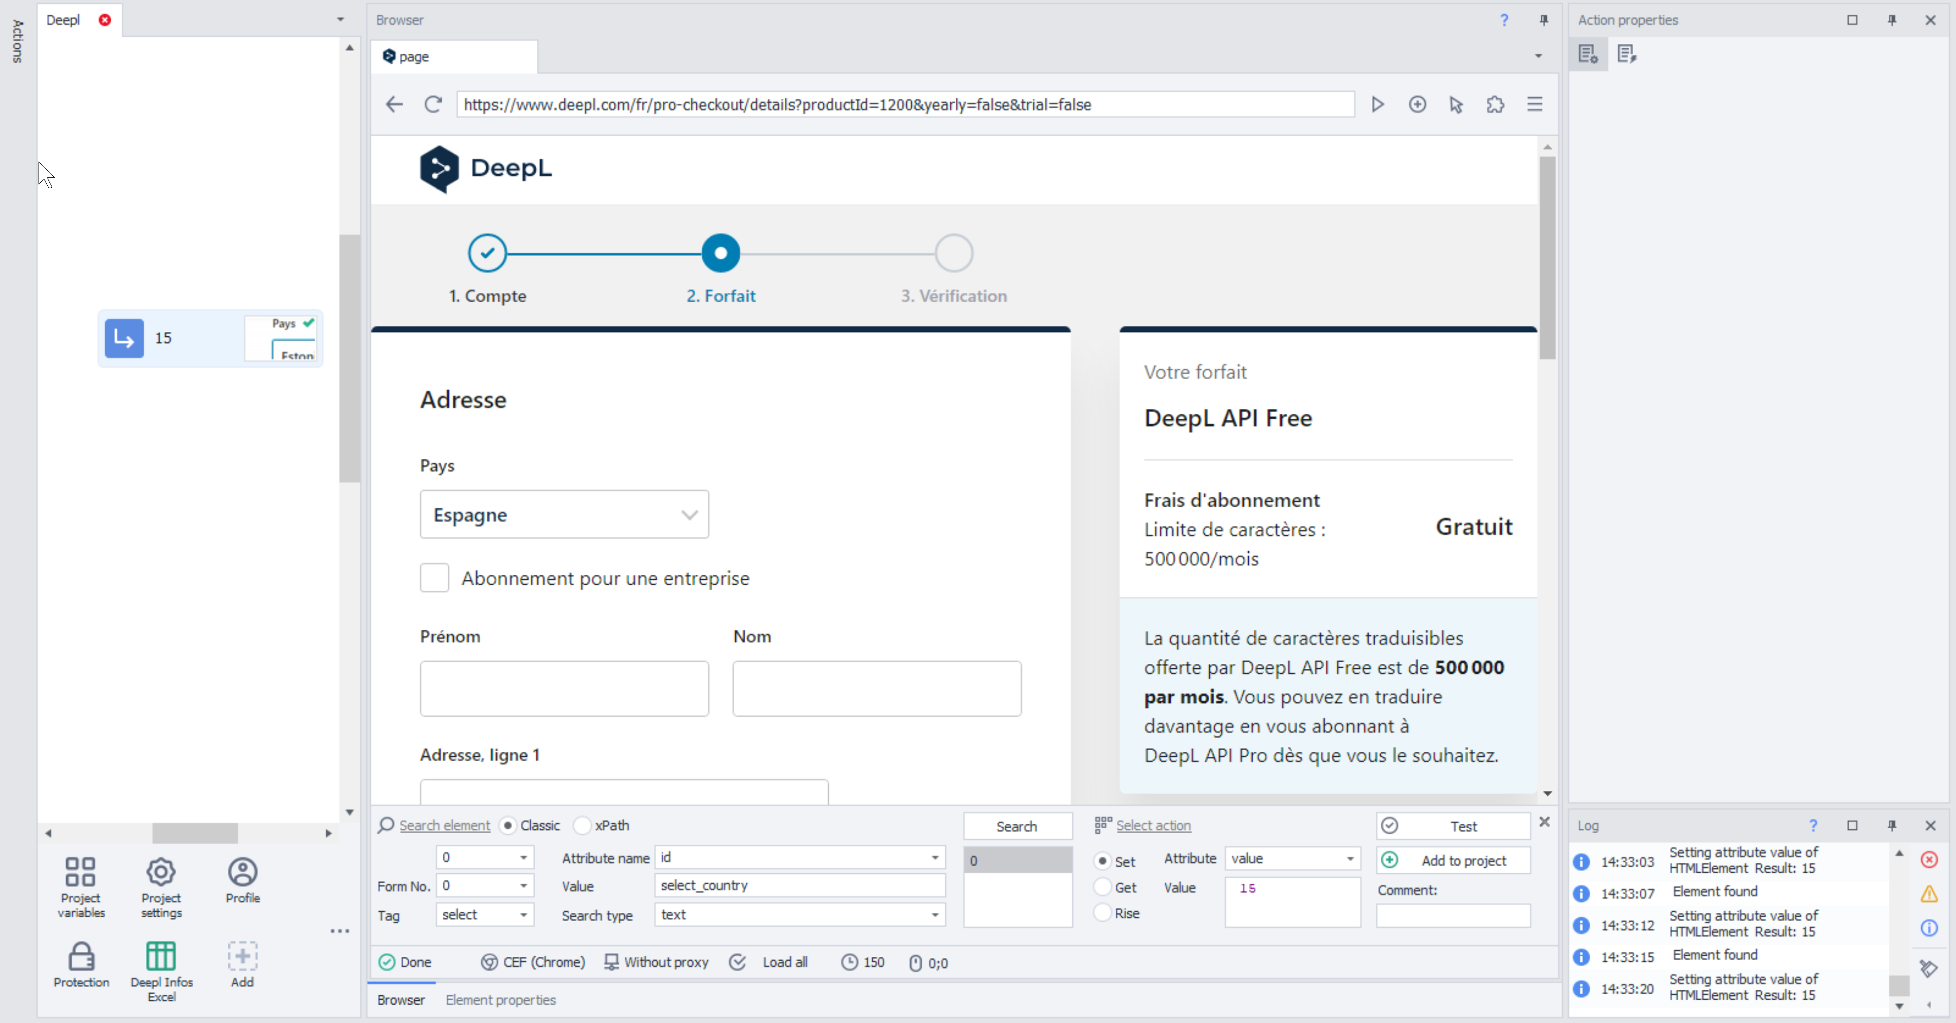Open Log panel help question mark
1956x1023 pixels.
click(1813, 826)
